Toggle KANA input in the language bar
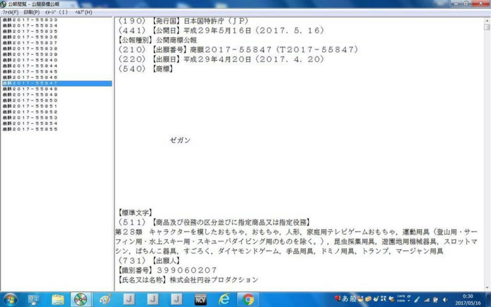 pos(401,301)
